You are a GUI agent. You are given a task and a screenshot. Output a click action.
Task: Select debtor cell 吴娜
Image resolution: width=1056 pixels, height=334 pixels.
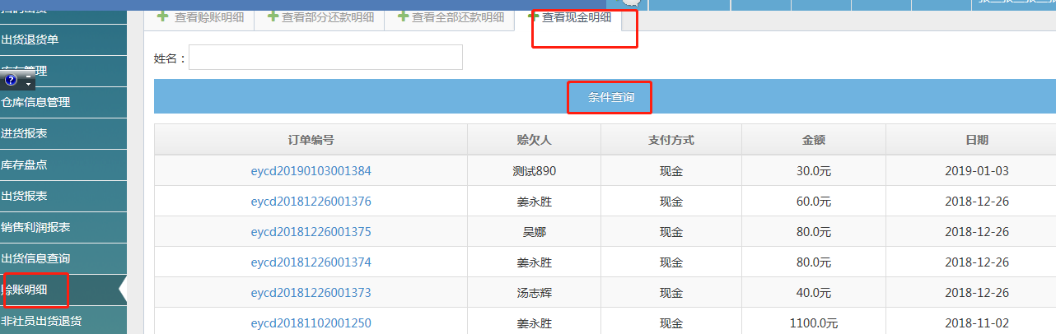coord(534,232)
